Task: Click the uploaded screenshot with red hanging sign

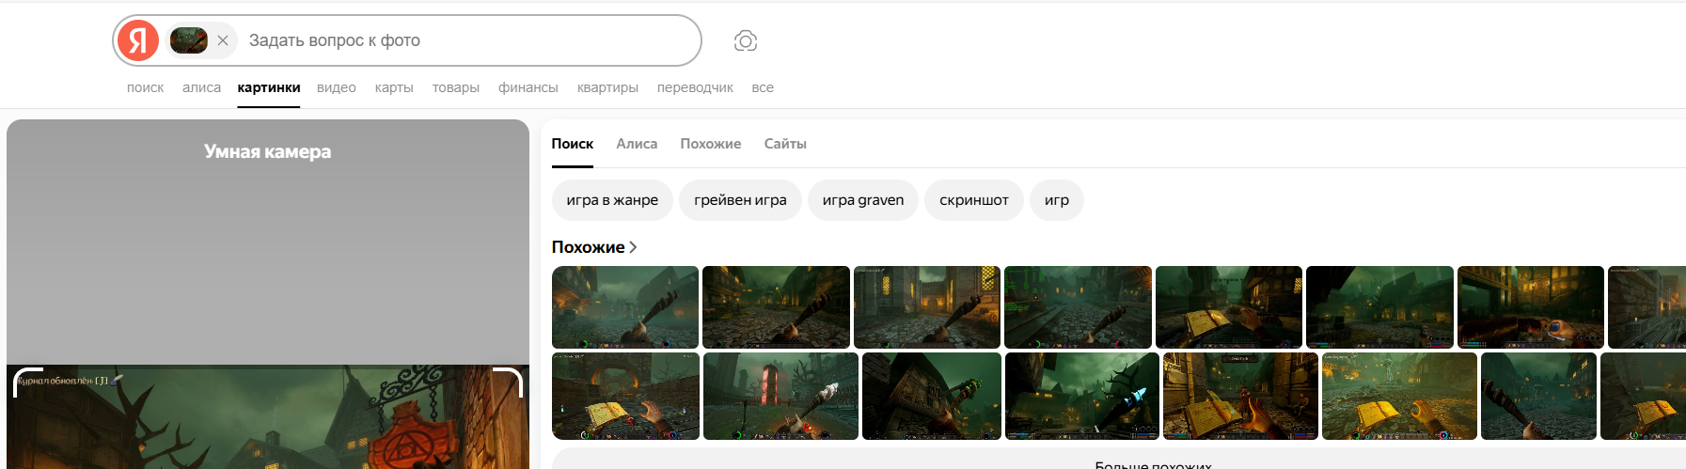Action: 268,417
